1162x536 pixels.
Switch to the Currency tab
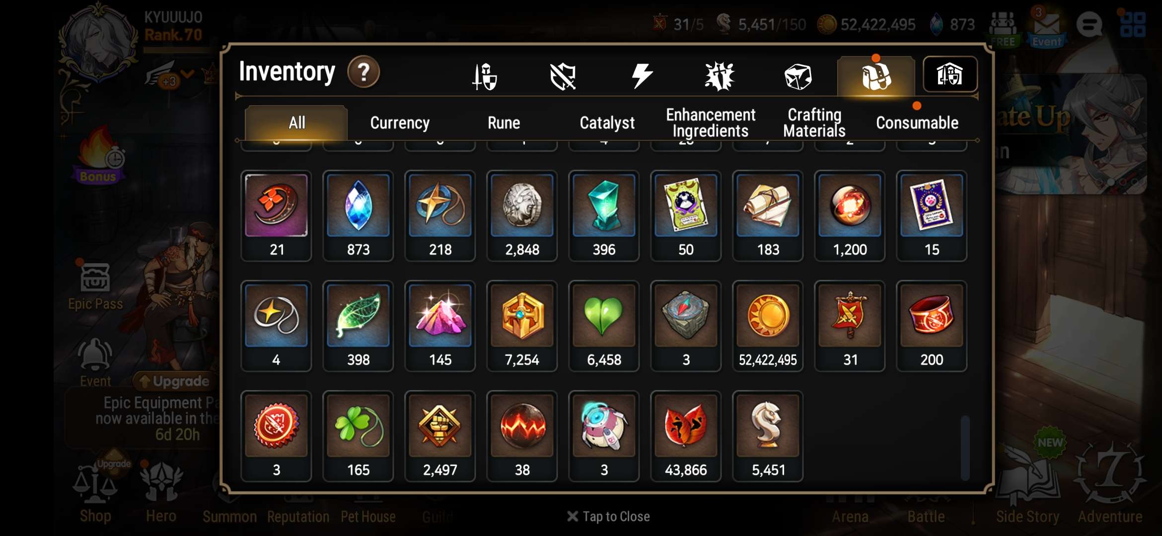pos(400,123)
